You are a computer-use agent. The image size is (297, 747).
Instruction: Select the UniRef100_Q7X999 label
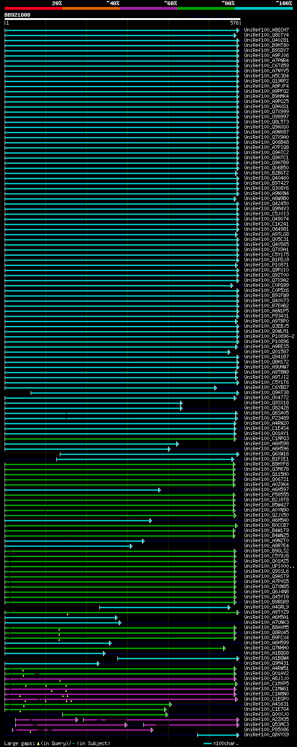266,111
